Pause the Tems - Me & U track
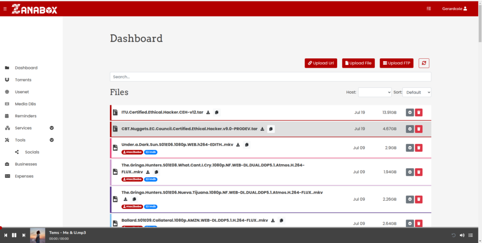 pyautogui.click(x=15, y=235)
